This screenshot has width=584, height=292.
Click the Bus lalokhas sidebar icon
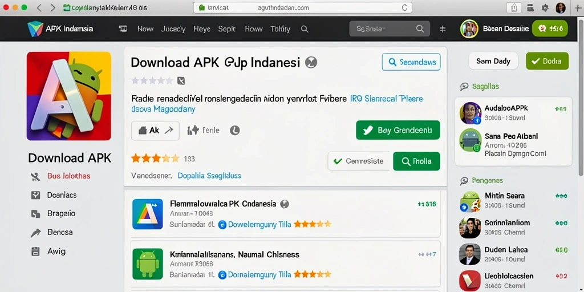click(x=35, y=177)
